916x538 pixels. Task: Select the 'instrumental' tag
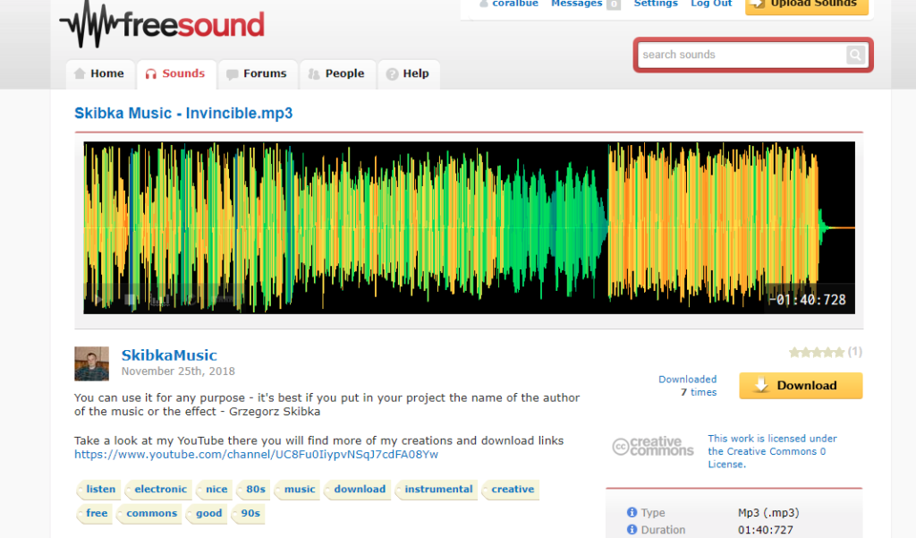click(438, 490)
